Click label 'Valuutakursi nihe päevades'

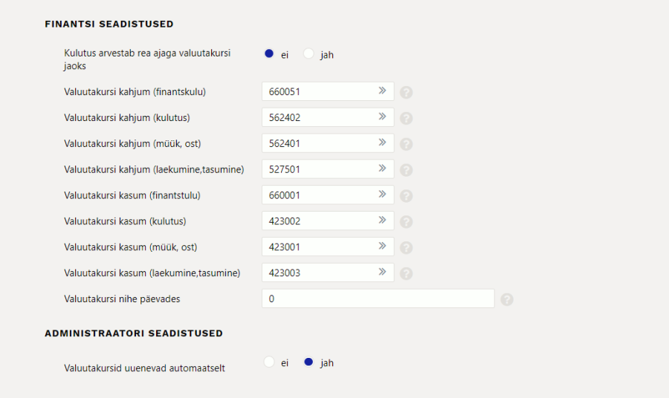tap(122, 299)
